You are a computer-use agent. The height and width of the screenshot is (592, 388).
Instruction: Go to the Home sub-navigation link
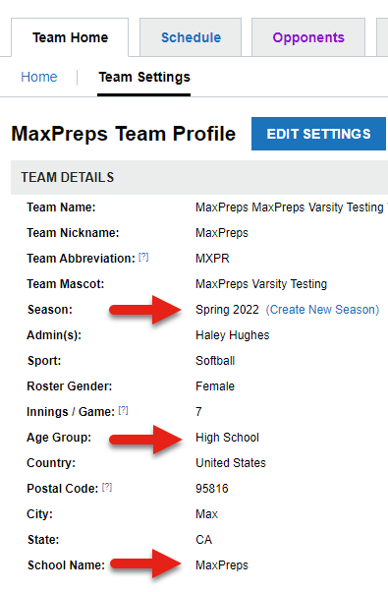pyautogui.click(x=39, y=77)
